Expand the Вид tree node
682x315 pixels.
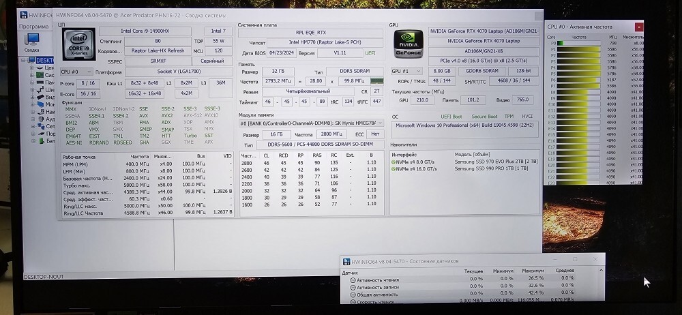(x=32, y=97)
